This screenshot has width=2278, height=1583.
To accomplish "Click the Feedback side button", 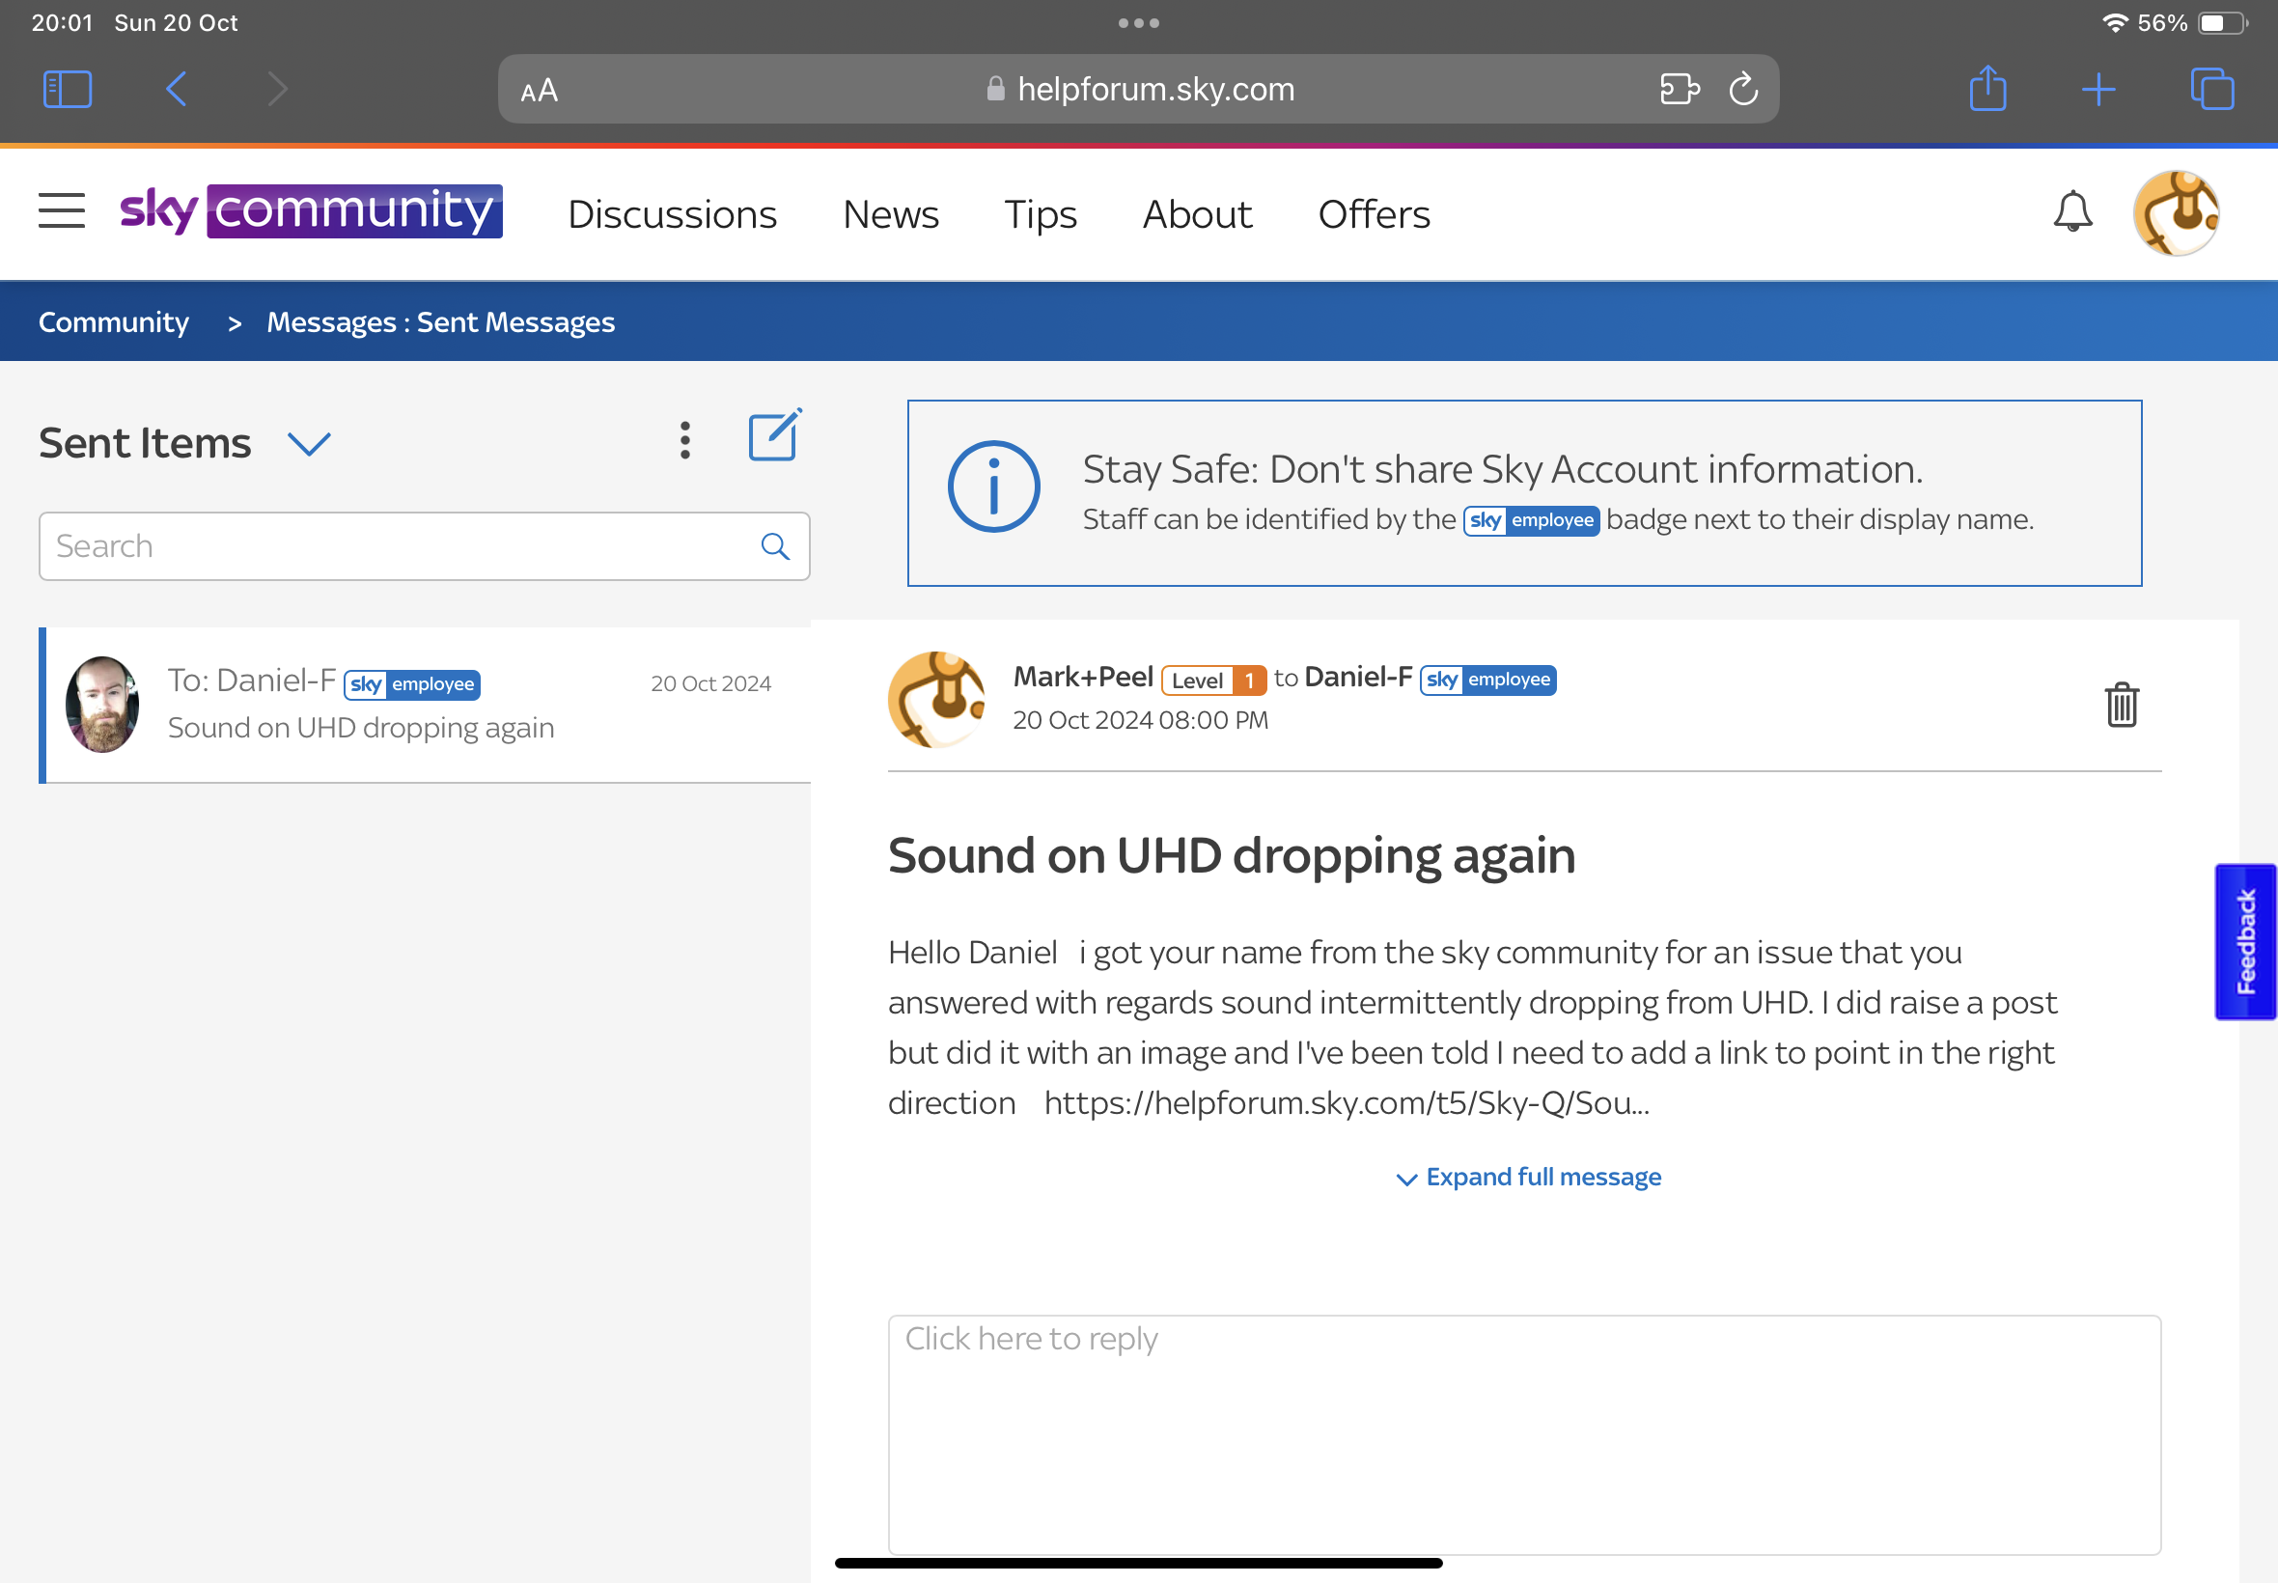I will (2244, 941).
